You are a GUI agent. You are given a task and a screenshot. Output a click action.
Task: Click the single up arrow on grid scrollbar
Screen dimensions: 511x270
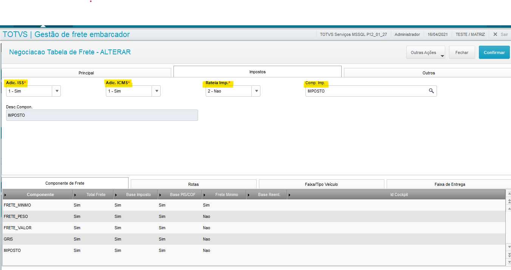click(x=508, y=208)
